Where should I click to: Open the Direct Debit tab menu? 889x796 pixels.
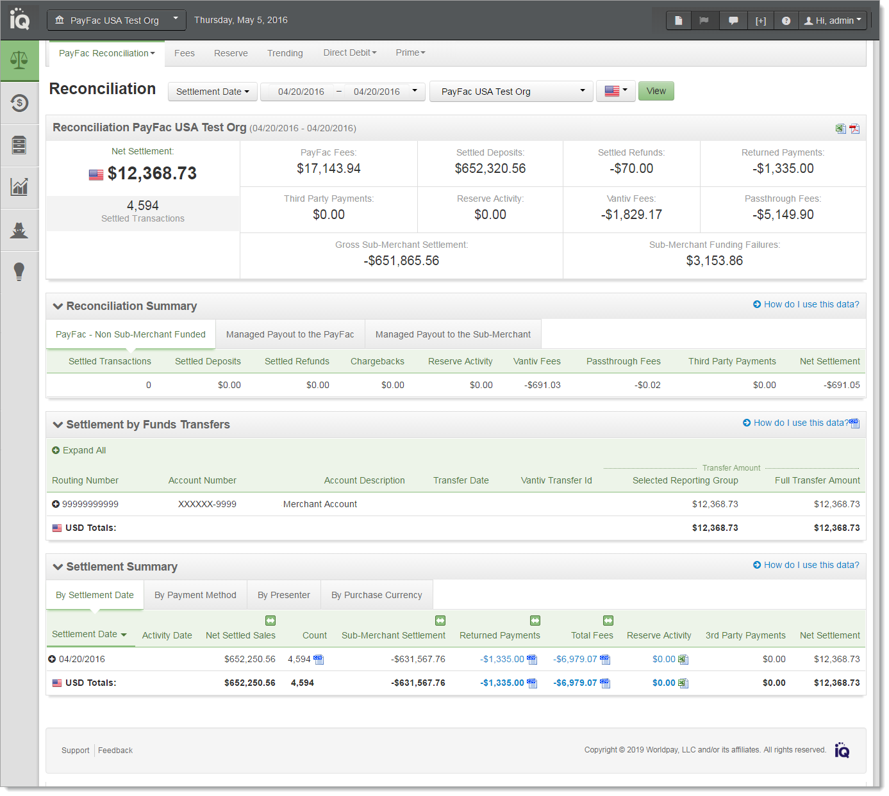click(x=350, y=53)
